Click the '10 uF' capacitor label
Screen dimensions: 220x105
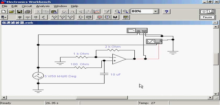[x=115, y=74]
